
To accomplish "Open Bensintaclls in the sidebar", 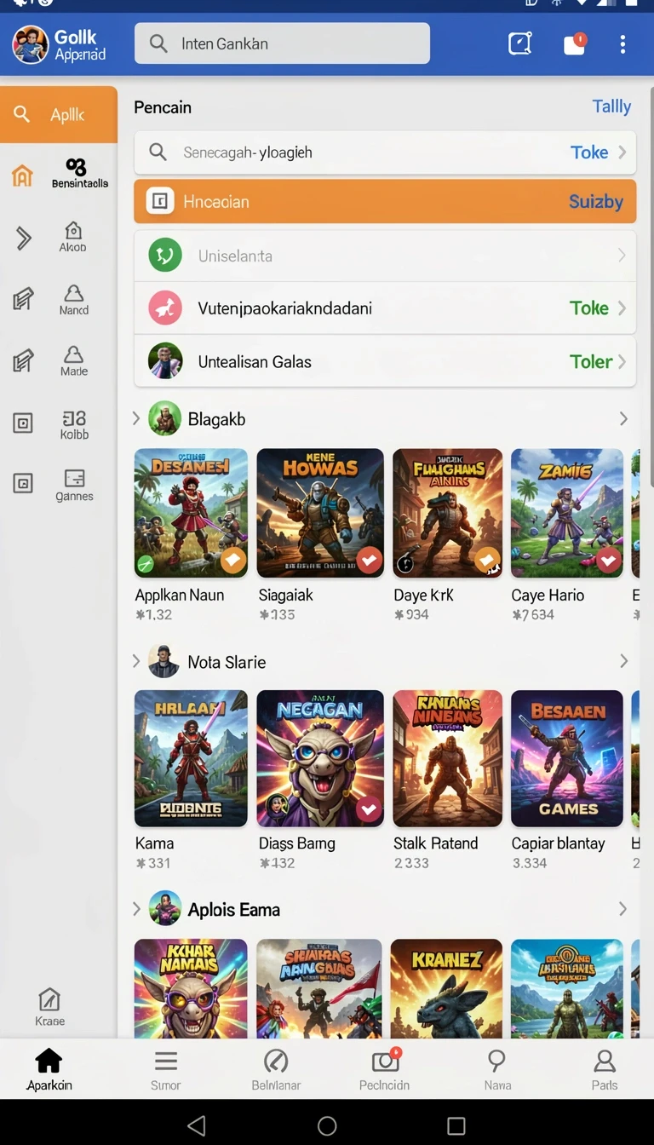I will coord(79,173).
